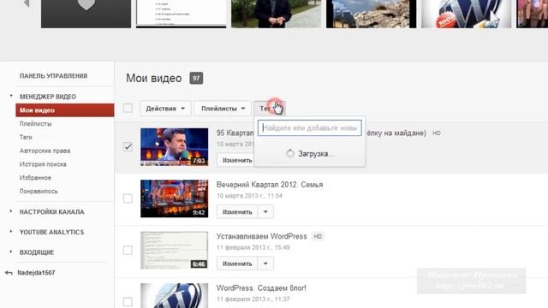Open Теги in the sidebar

pos(26,137)
